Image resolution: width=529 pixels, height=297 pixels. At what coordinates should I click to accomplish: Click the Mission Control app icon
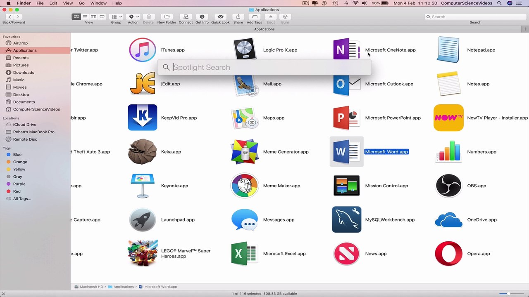(347, 186)
